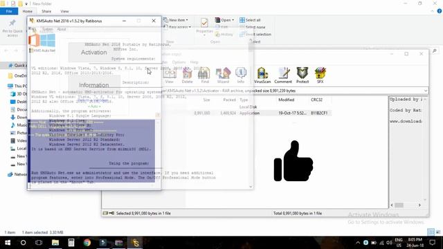Open the Easy access dropdown

[177, 27]
